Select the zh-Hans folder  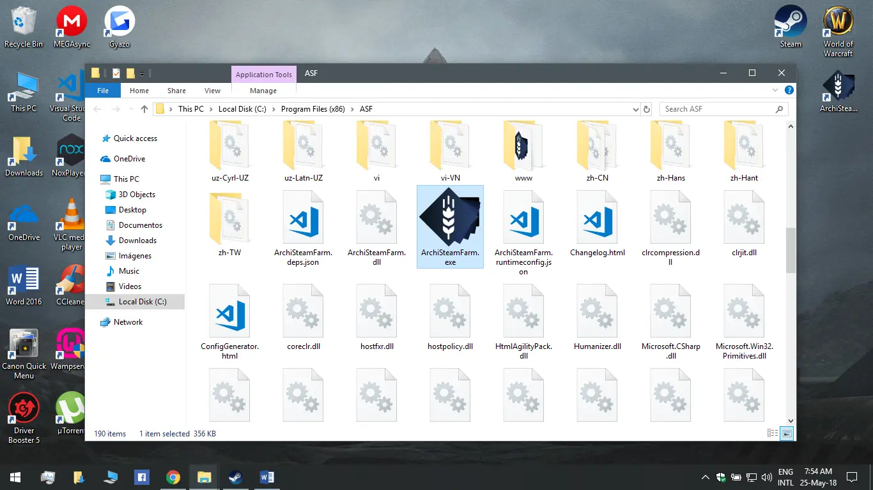670,152
